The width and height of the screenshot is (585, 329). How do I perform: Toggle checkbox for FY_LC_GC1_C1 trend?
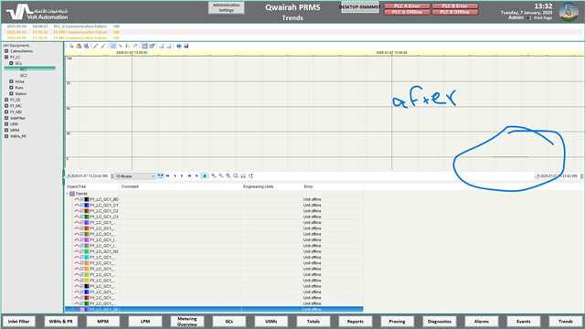click(81, 205)
